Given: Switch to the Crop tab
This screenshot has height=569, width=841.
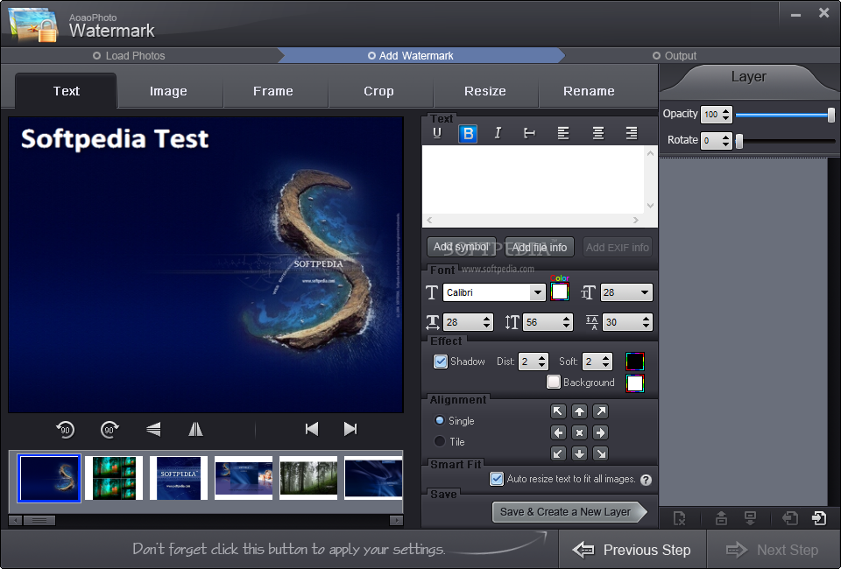Looking at the screenshot, I should click(x=378, y=91).
